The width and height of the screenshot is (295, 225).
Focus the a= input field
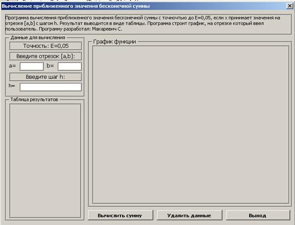click(31, 66)
